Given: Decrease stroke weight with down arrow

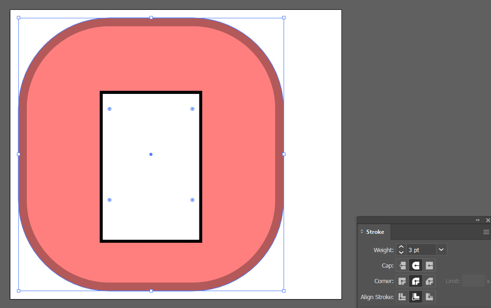Looking at the screenshot, I should coord(401,252).
